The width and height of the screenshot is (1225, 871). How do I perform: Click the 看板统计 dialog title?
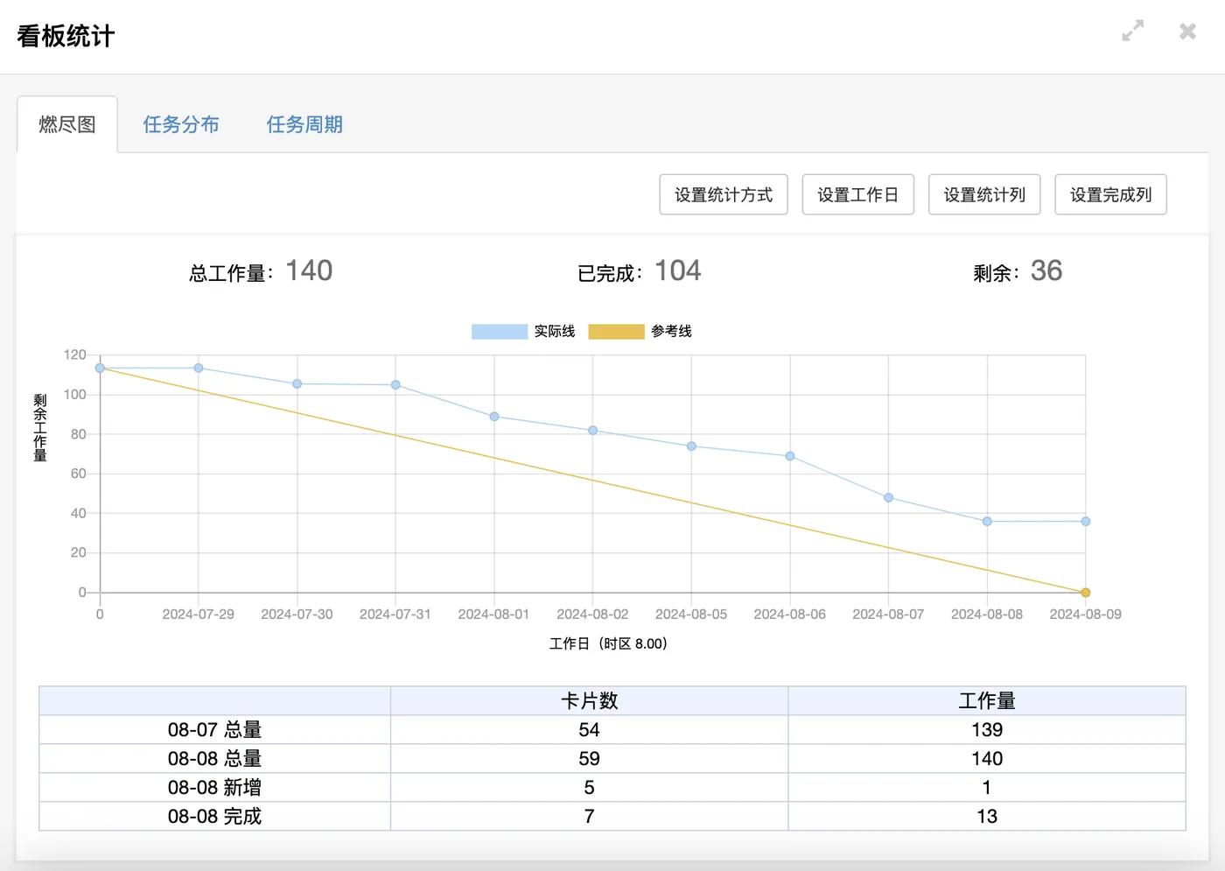pos(66,36)
